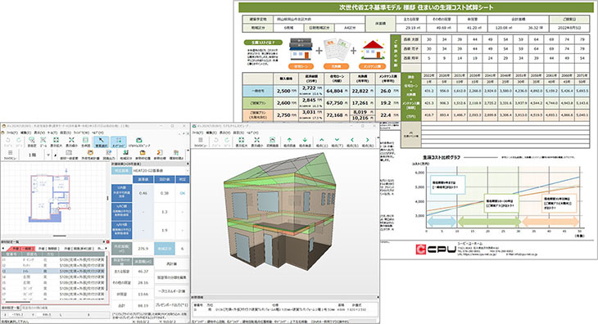Image resolution: width=598 pixels, height=324 pixels.
Task: Open the floor selector dropdown showing 1階
Action: point(35,155)
